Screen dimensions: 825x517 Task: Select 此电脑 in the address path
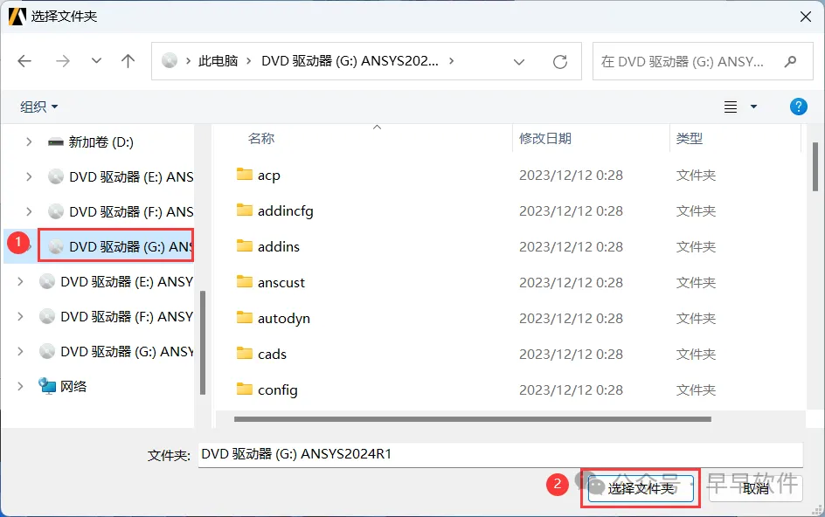[218, 61]
